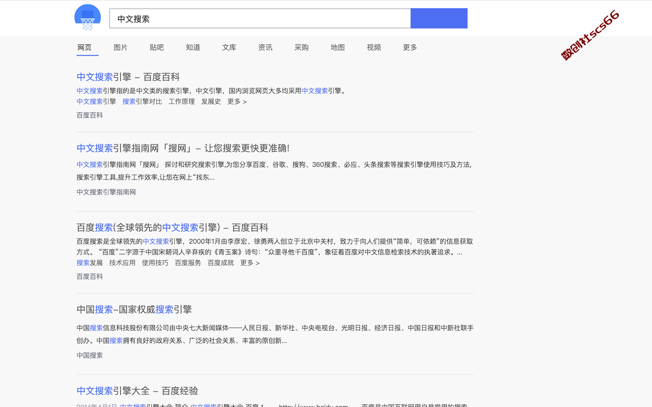Expand the 更多 tab menu

point(410,47)
